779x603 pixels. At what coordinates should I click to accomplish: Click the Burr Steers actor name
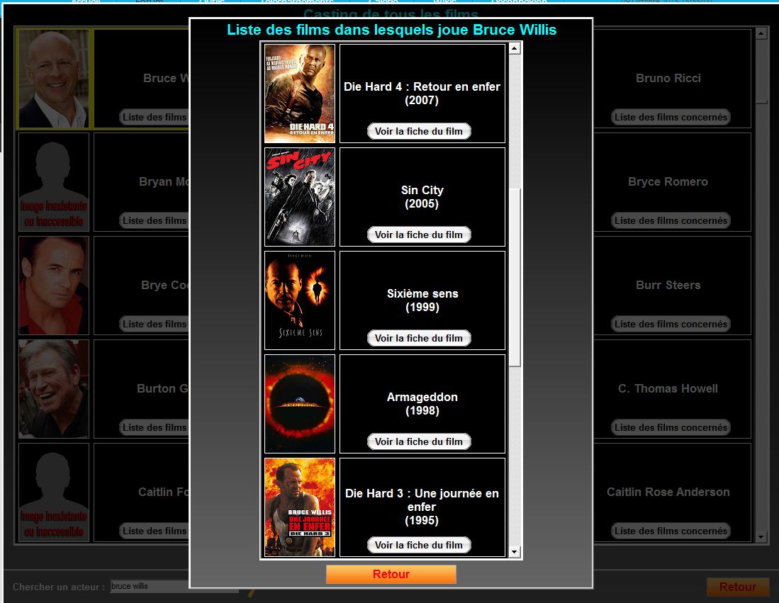668,285
